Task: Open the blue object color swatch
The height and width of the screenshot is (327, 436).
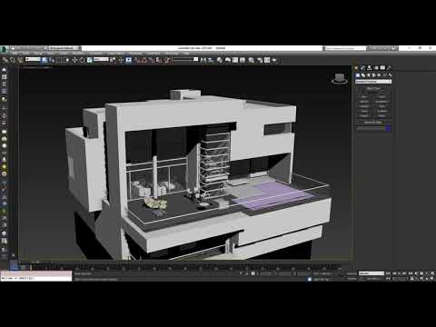Action: (x=389, y=128)
